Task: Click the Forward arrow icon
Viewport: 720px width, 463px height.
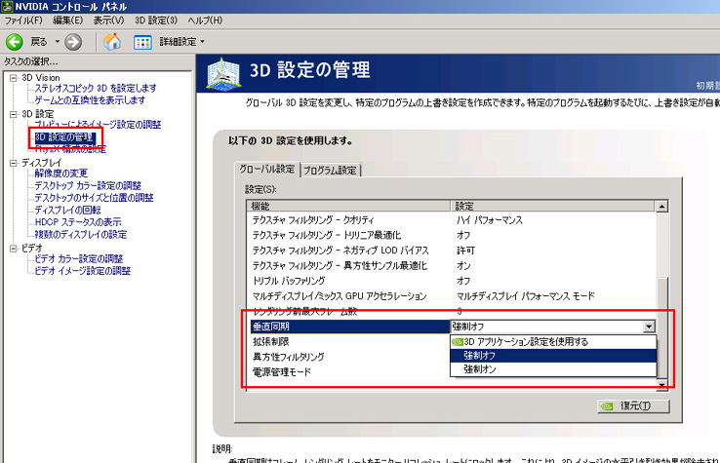Action: click(x=73, y=42)
